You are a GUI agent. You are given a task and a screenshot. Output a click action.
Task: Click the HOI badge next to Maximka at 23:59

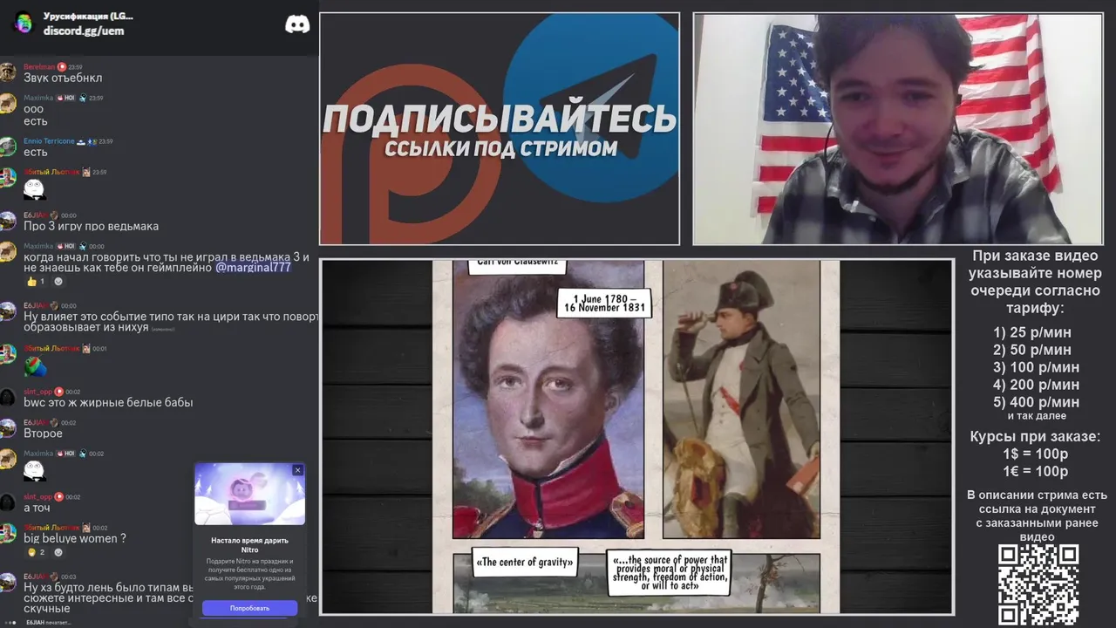click(66, 99)
